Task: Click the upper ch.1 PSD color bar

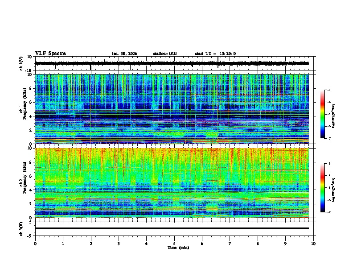Action: click(323, 114)
